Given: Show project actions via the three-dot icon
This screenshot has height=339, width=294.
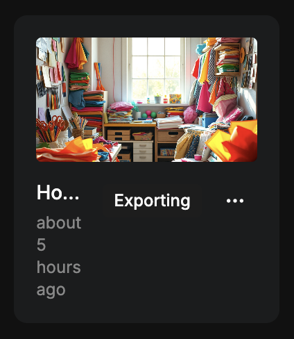Looking at the screenshot, I should pos(235,201).
